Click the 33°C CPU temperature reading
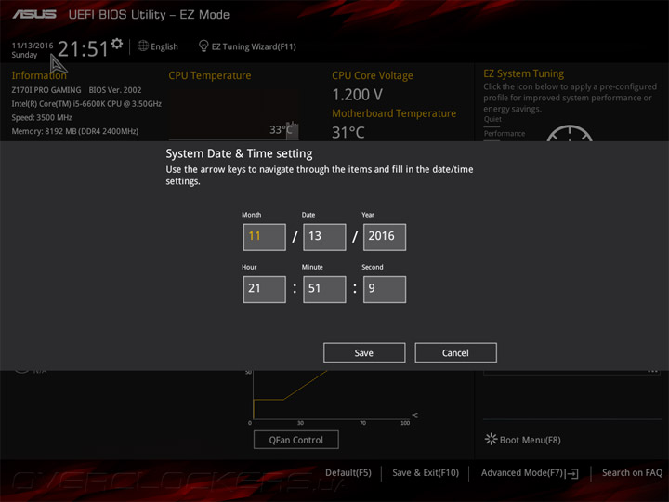Screen dimensions: 669x502 tap(281, 129)
